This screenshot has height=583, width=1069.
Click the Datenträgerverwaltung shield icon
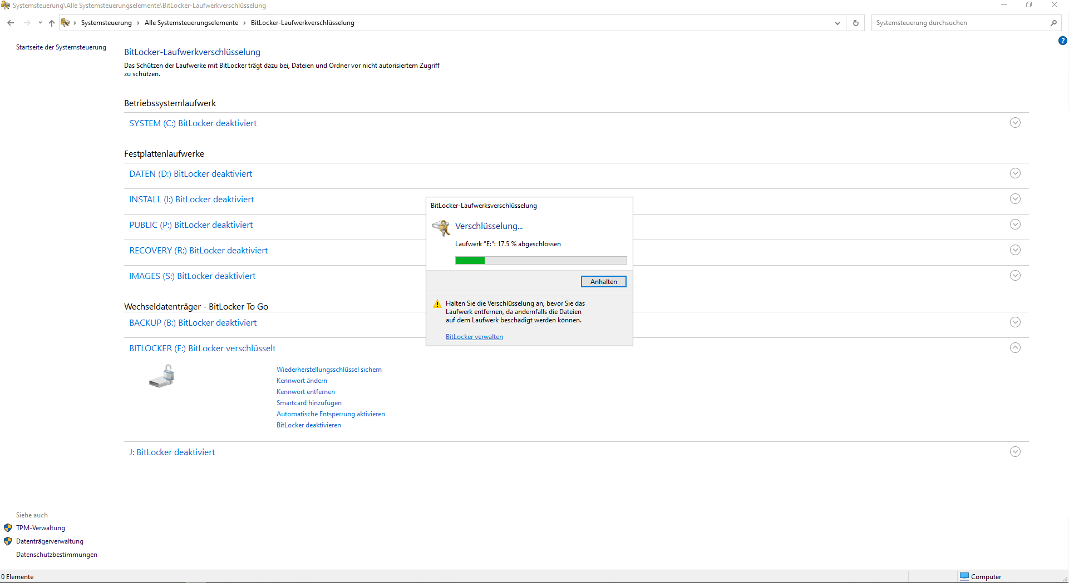tap(8, 541)
